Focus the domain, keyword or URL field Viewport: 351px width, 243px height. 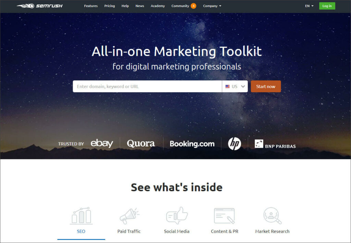tap(147, 86)
